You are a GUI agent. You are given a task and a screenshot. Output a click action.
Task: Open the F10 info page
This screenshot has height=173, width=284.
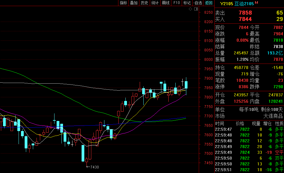tap(177, 3)
